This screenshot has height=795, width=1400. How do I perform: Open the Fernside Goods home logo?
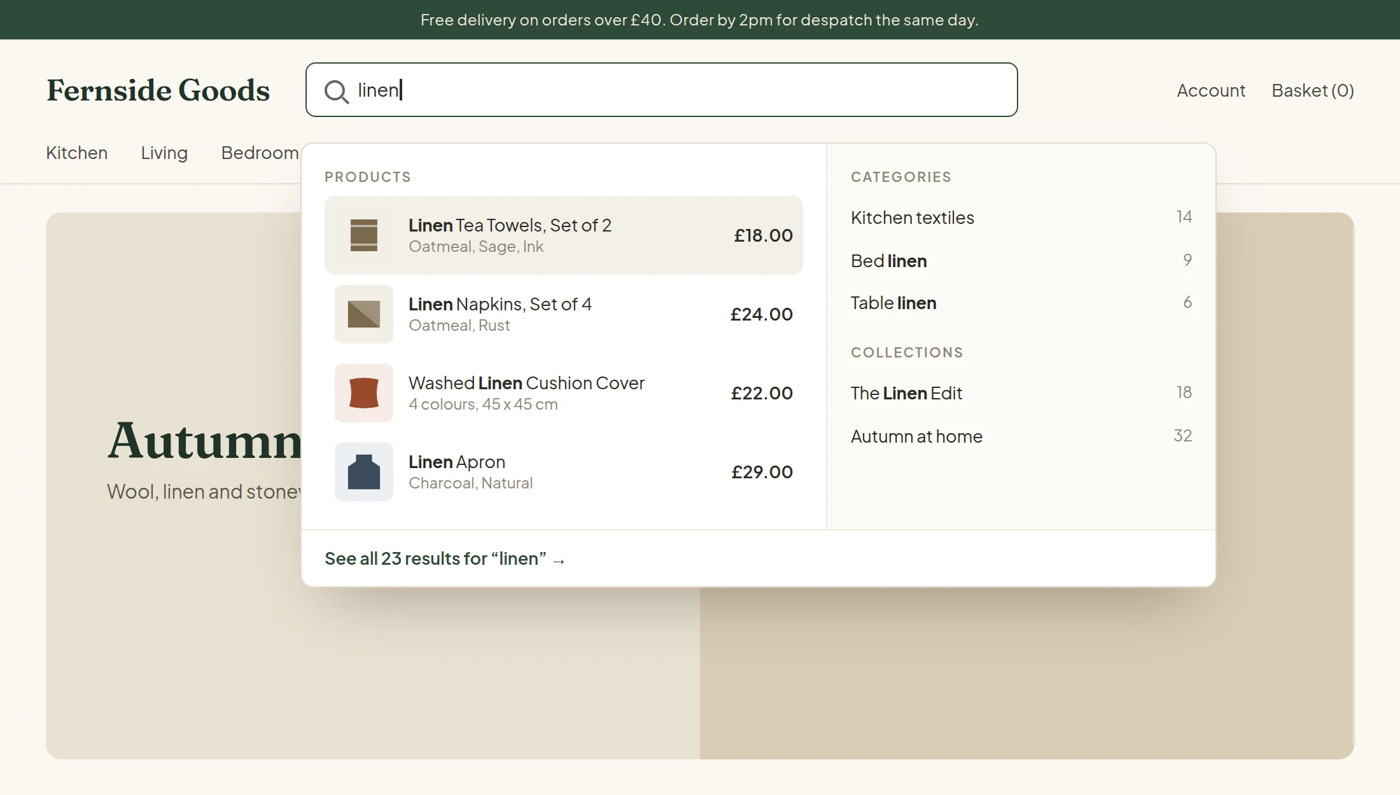click(158, 90)
